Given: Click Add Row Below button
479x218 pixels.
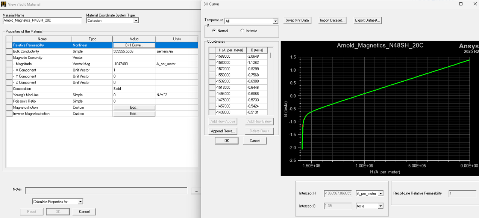Looking at the screenshot, I should 259,121.
